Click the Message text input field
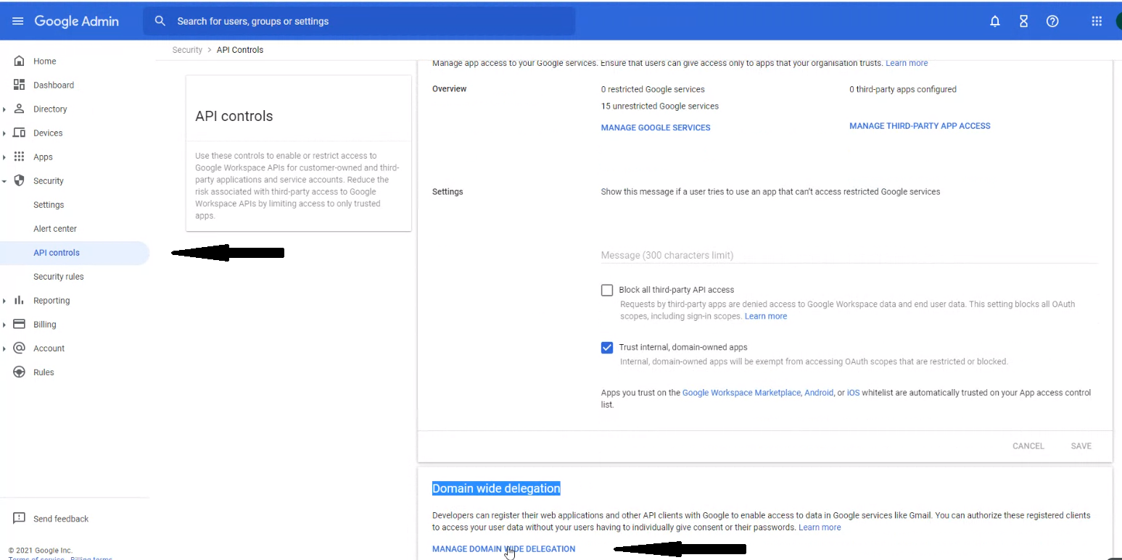This screenshot has width=1122, height=560. pyautogui.click(x=849, y=255)
